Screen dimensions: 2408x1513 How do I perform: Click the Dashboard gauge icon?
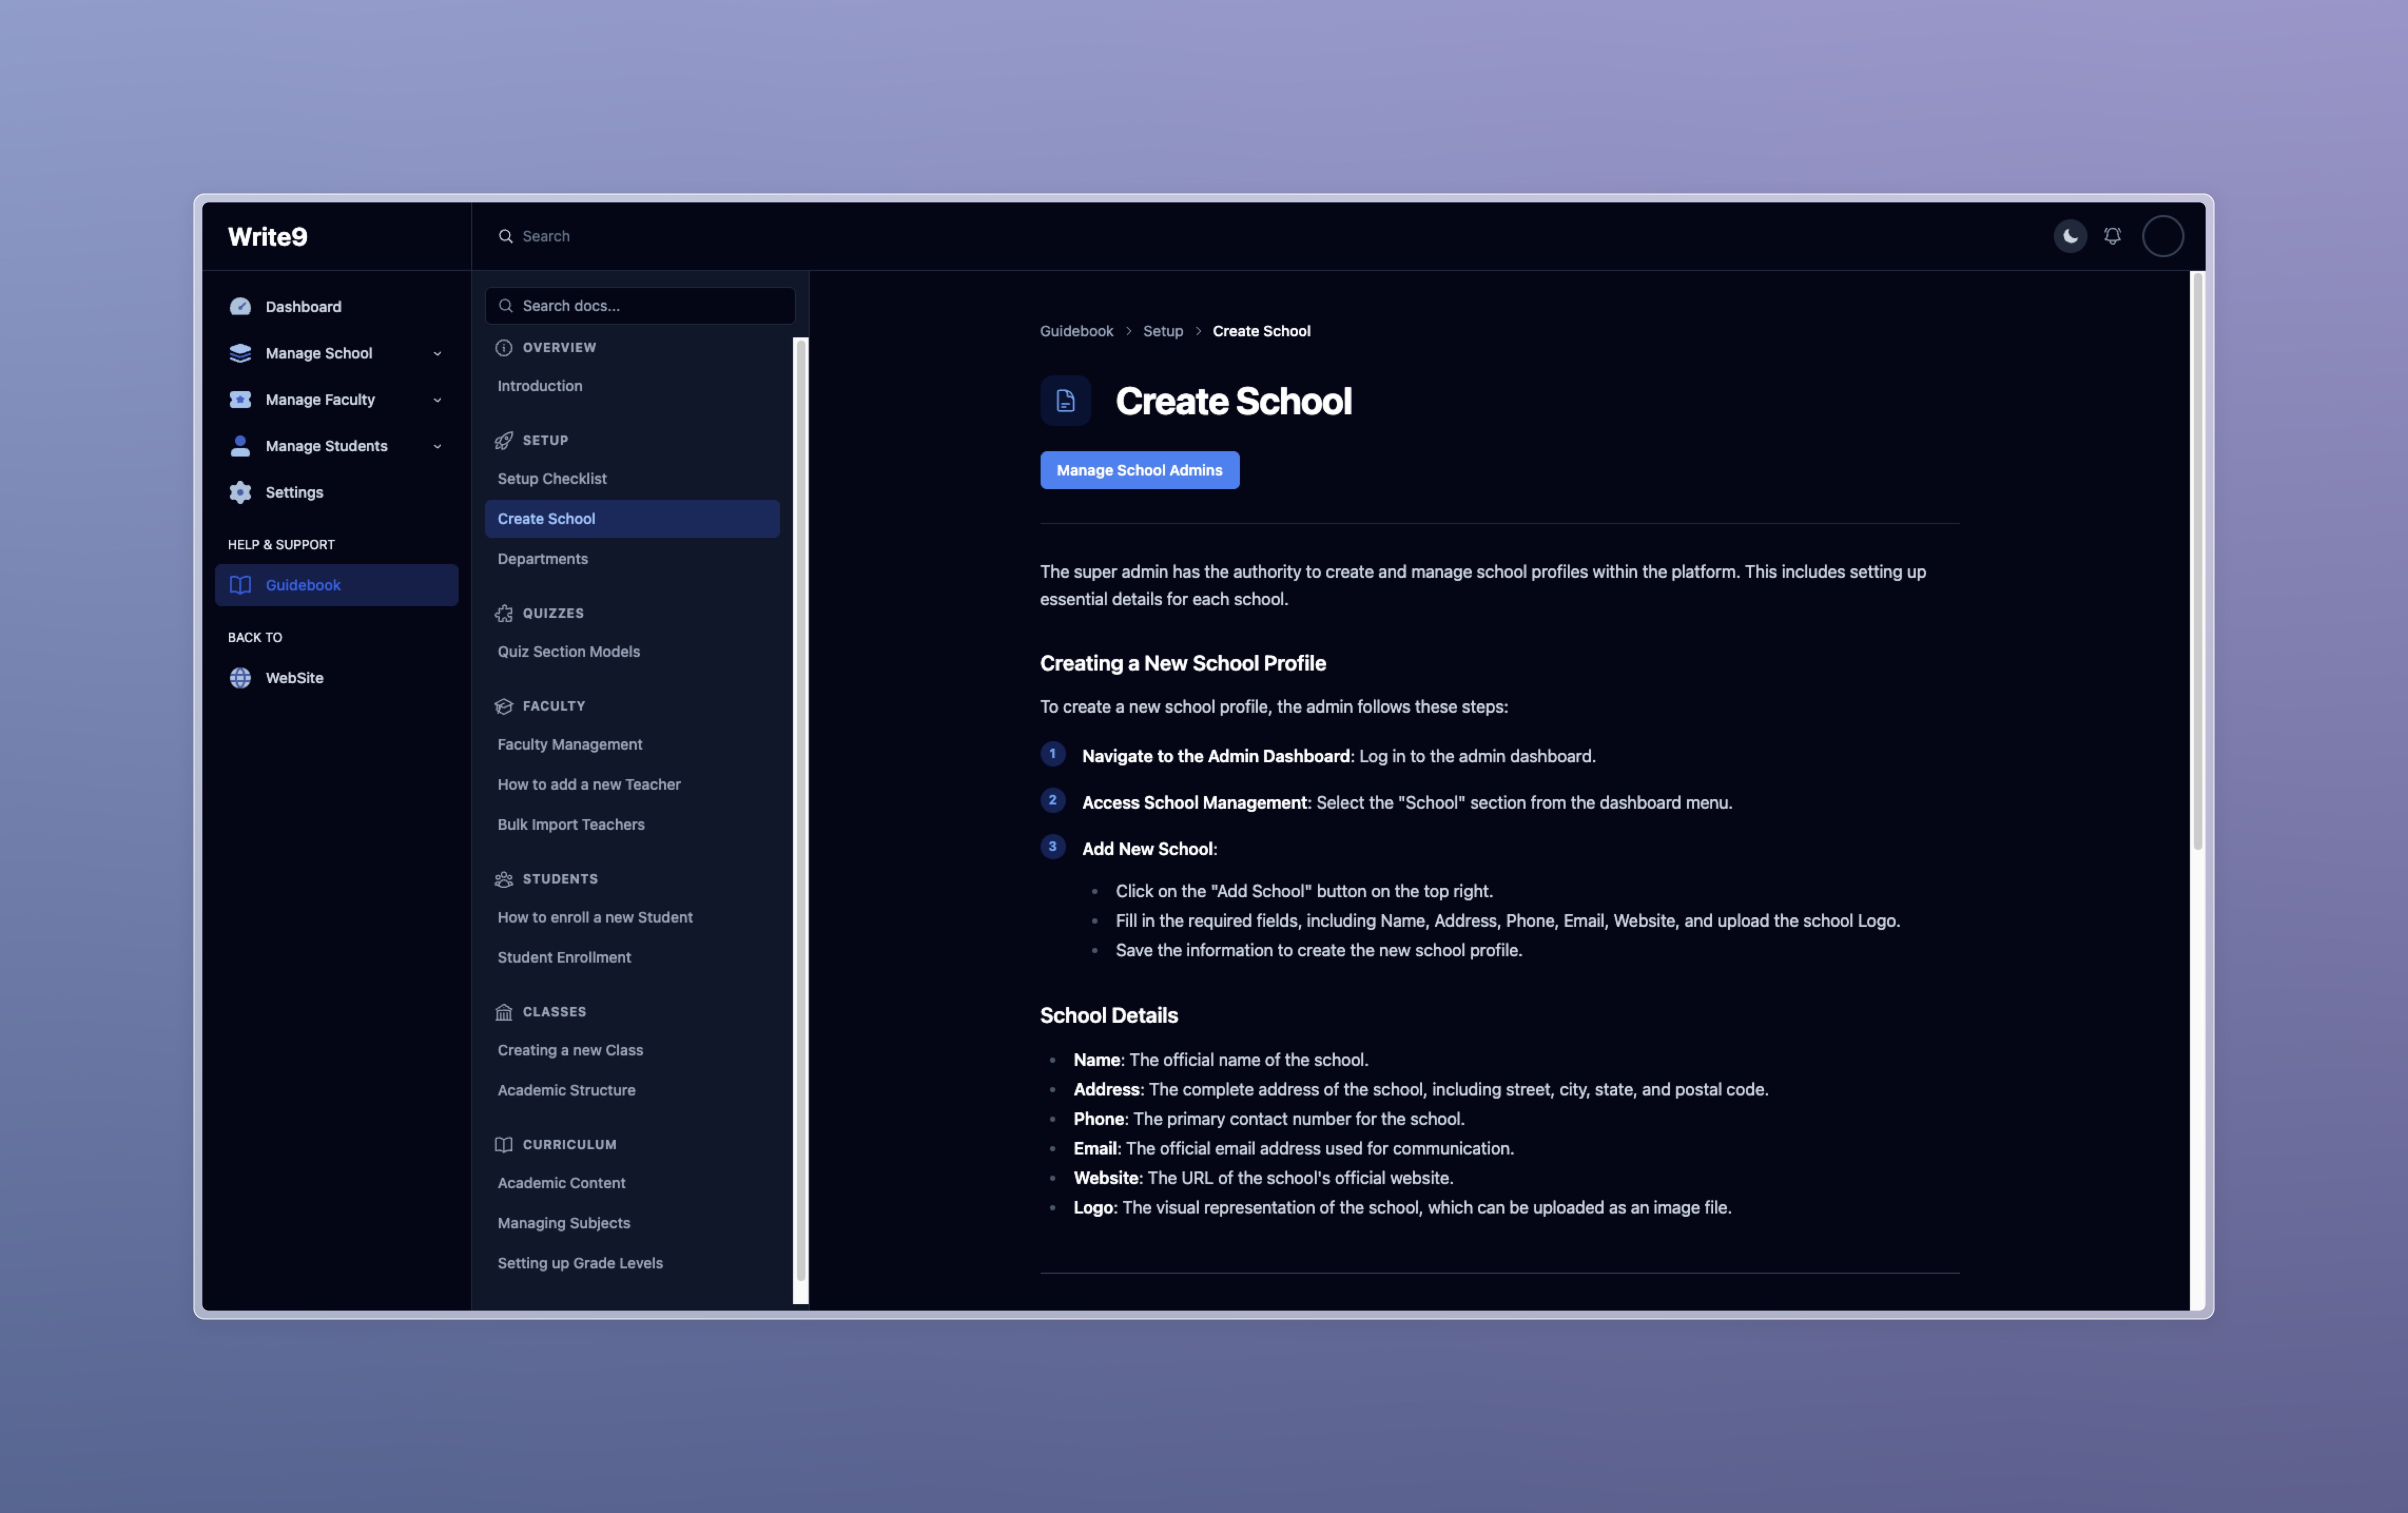click(240, 307)
